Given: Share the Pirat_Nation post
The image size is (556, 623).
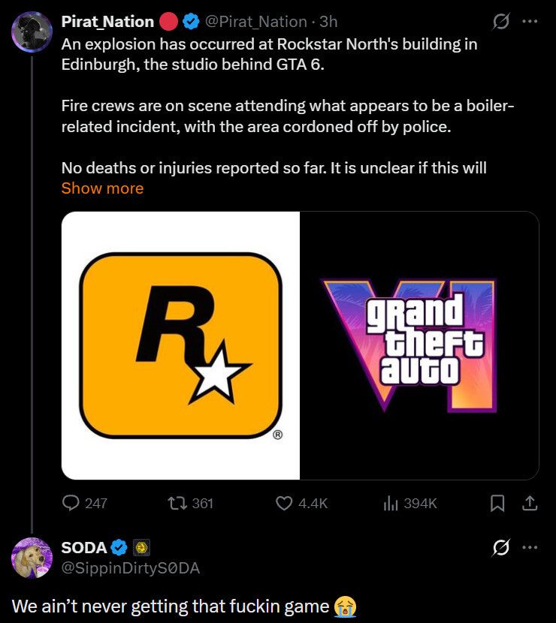Looking at the screenshot, I should pyautogui.click(x=530, y=504).
